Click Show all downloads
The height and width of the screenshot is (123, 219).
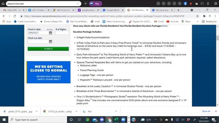206,111
